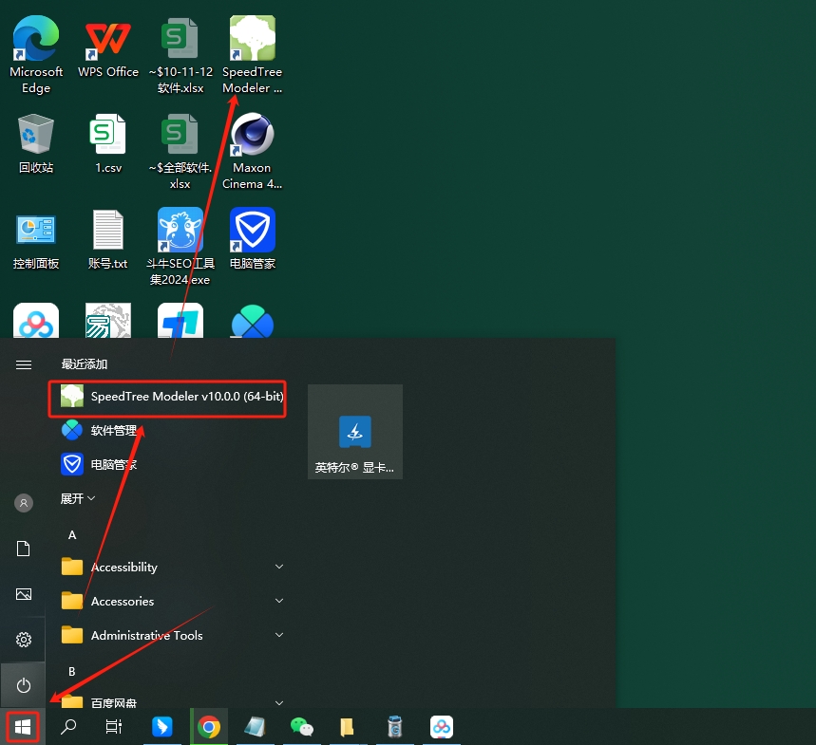This screenshot has width=816, height=745.
Task: Open the notepad-style app on taskbar
Action: coord(255,726)
